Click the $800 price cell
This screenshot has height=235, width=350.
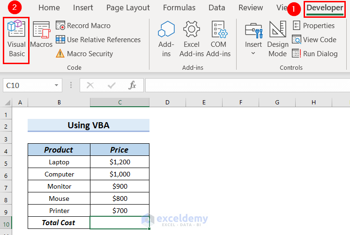pos(119,198)
